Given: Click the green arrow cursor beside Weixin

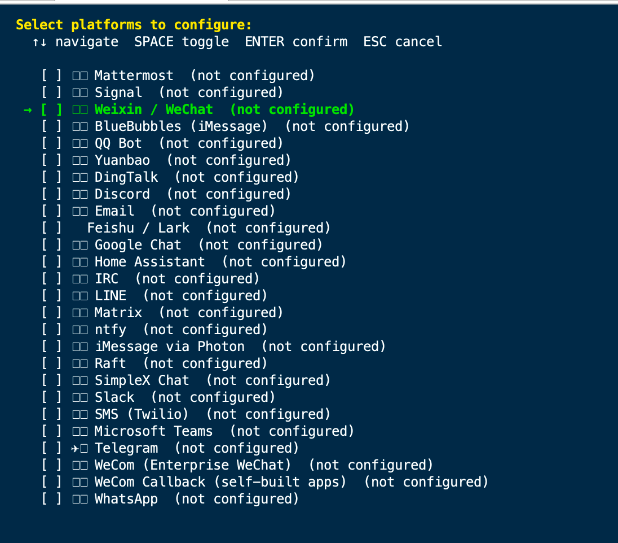Looking at the screenshot, I should pyautogui.click(x=28, y=110).
